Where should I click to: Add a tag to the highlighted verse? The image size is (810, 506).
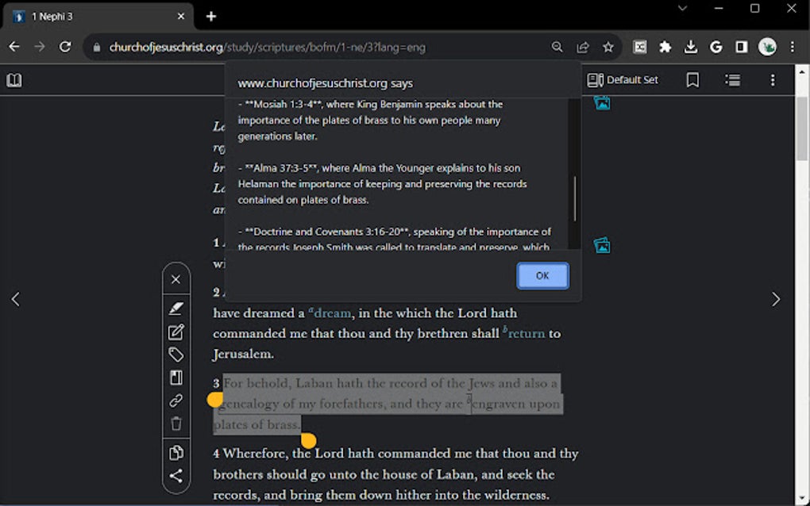pos(175,355)
